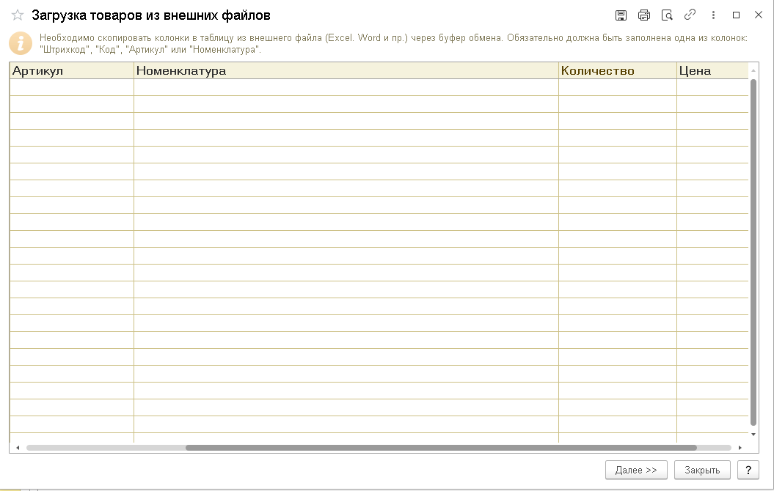This screenshot has width=774, height=491.
Task: Click the "Номенклатура" column header
Action: tap(346, 71)
